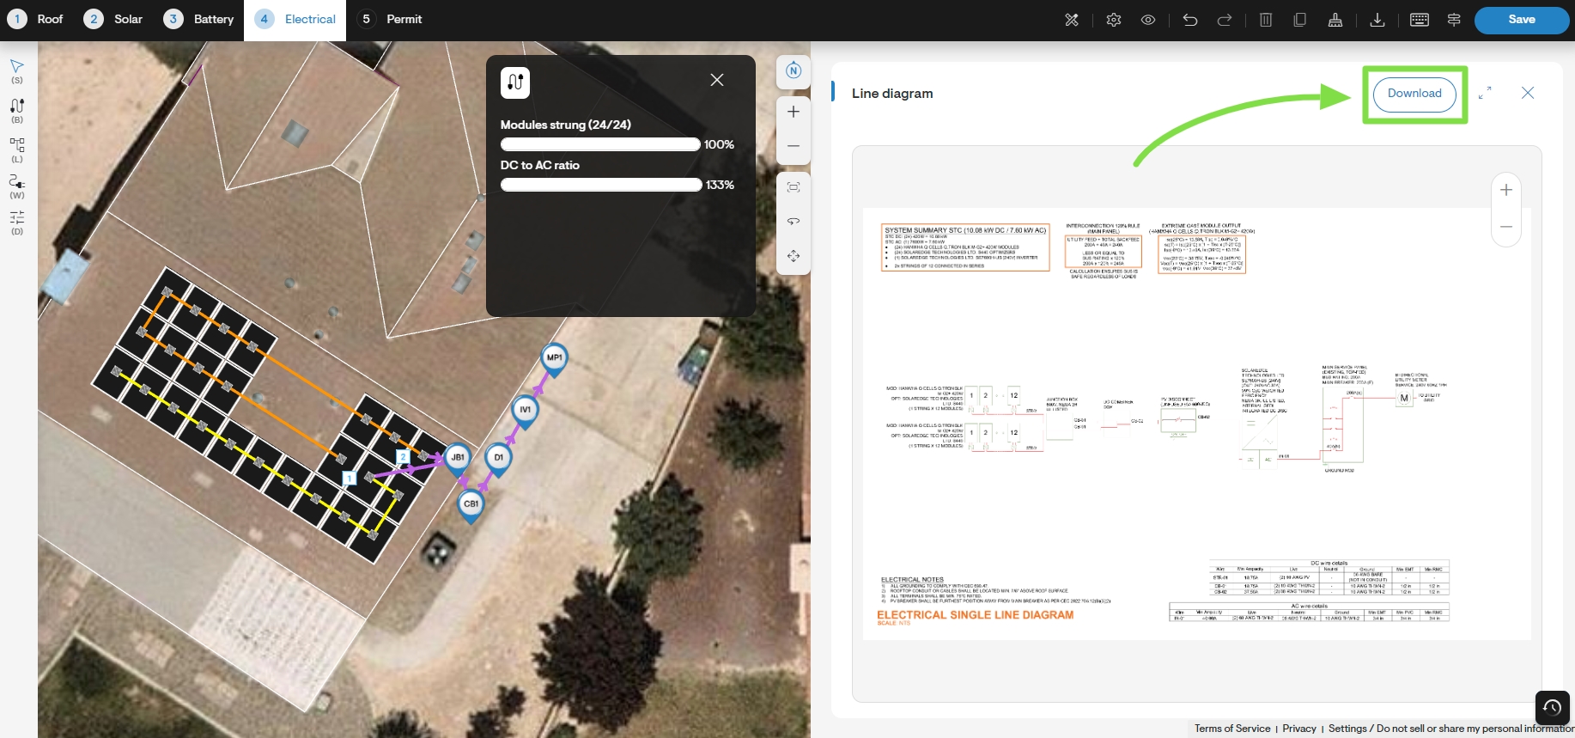Zoom out on the map view
This screenshot has width=1575, height=738.
click(x=794, y=146)
